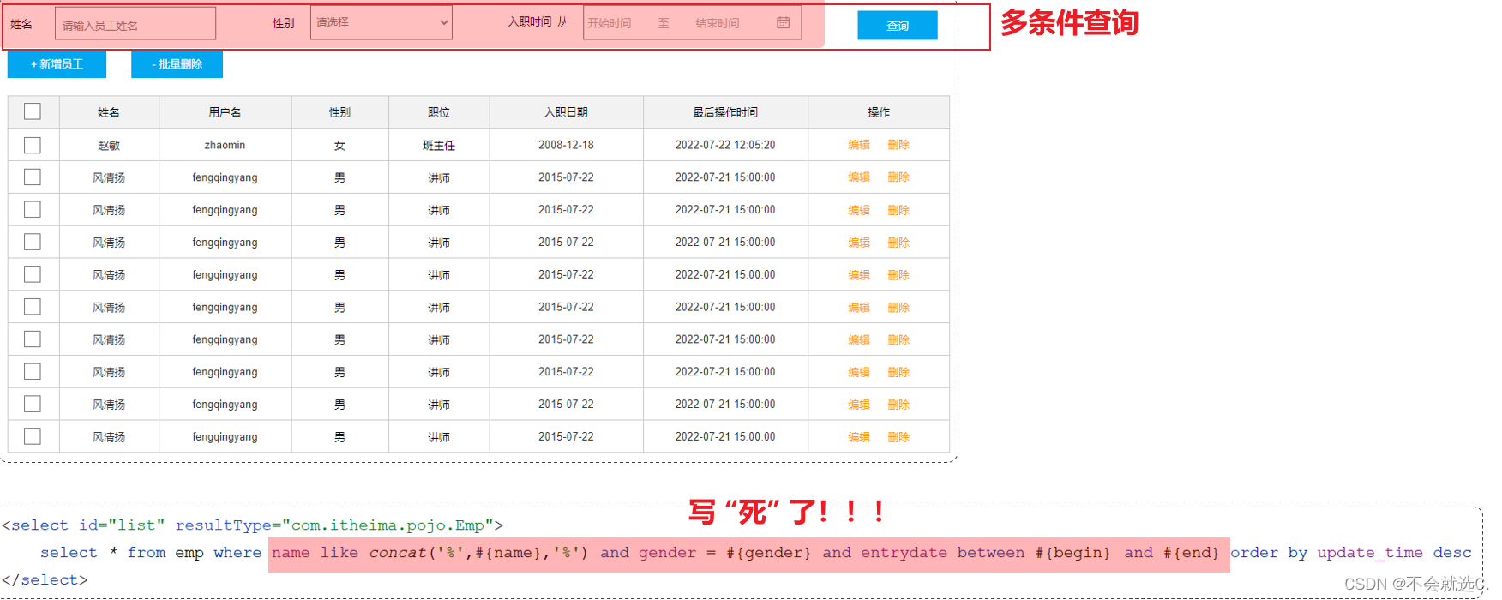
Task: Select the timestamp 2022-07-22 12:05:20
Action: coord(725,145)
